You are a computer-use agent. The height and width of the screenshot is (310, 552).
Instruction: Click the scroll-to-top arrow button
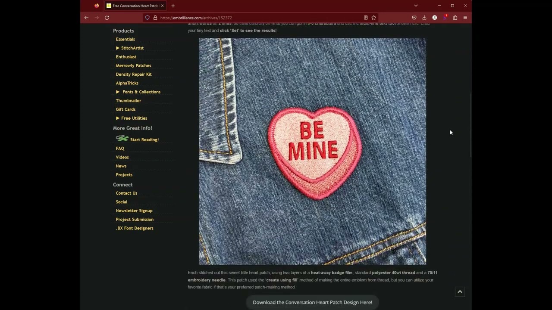[x=460, y=292]
